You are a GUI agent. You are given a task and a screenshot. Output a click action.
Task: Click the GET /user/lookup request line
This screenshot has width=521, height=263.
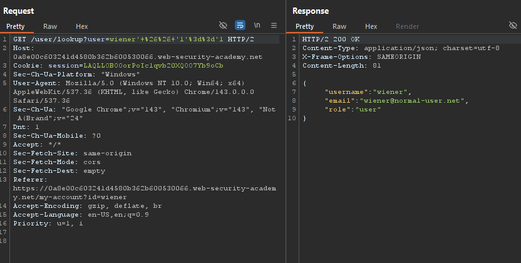coord(133,39)
